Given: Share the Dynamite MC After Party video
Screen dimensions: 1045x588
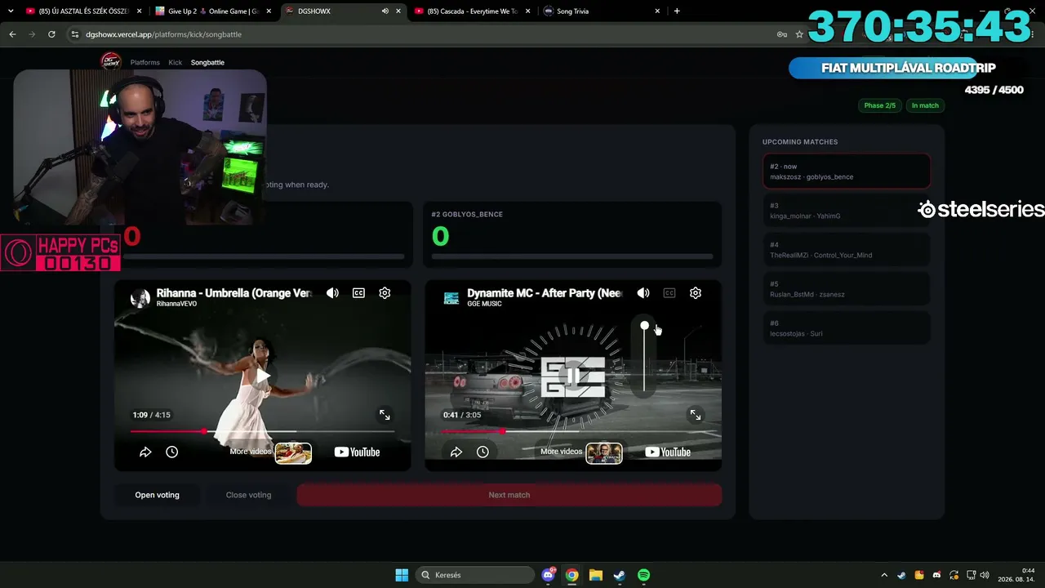Looking at the screenshot, I should [456, 452].
